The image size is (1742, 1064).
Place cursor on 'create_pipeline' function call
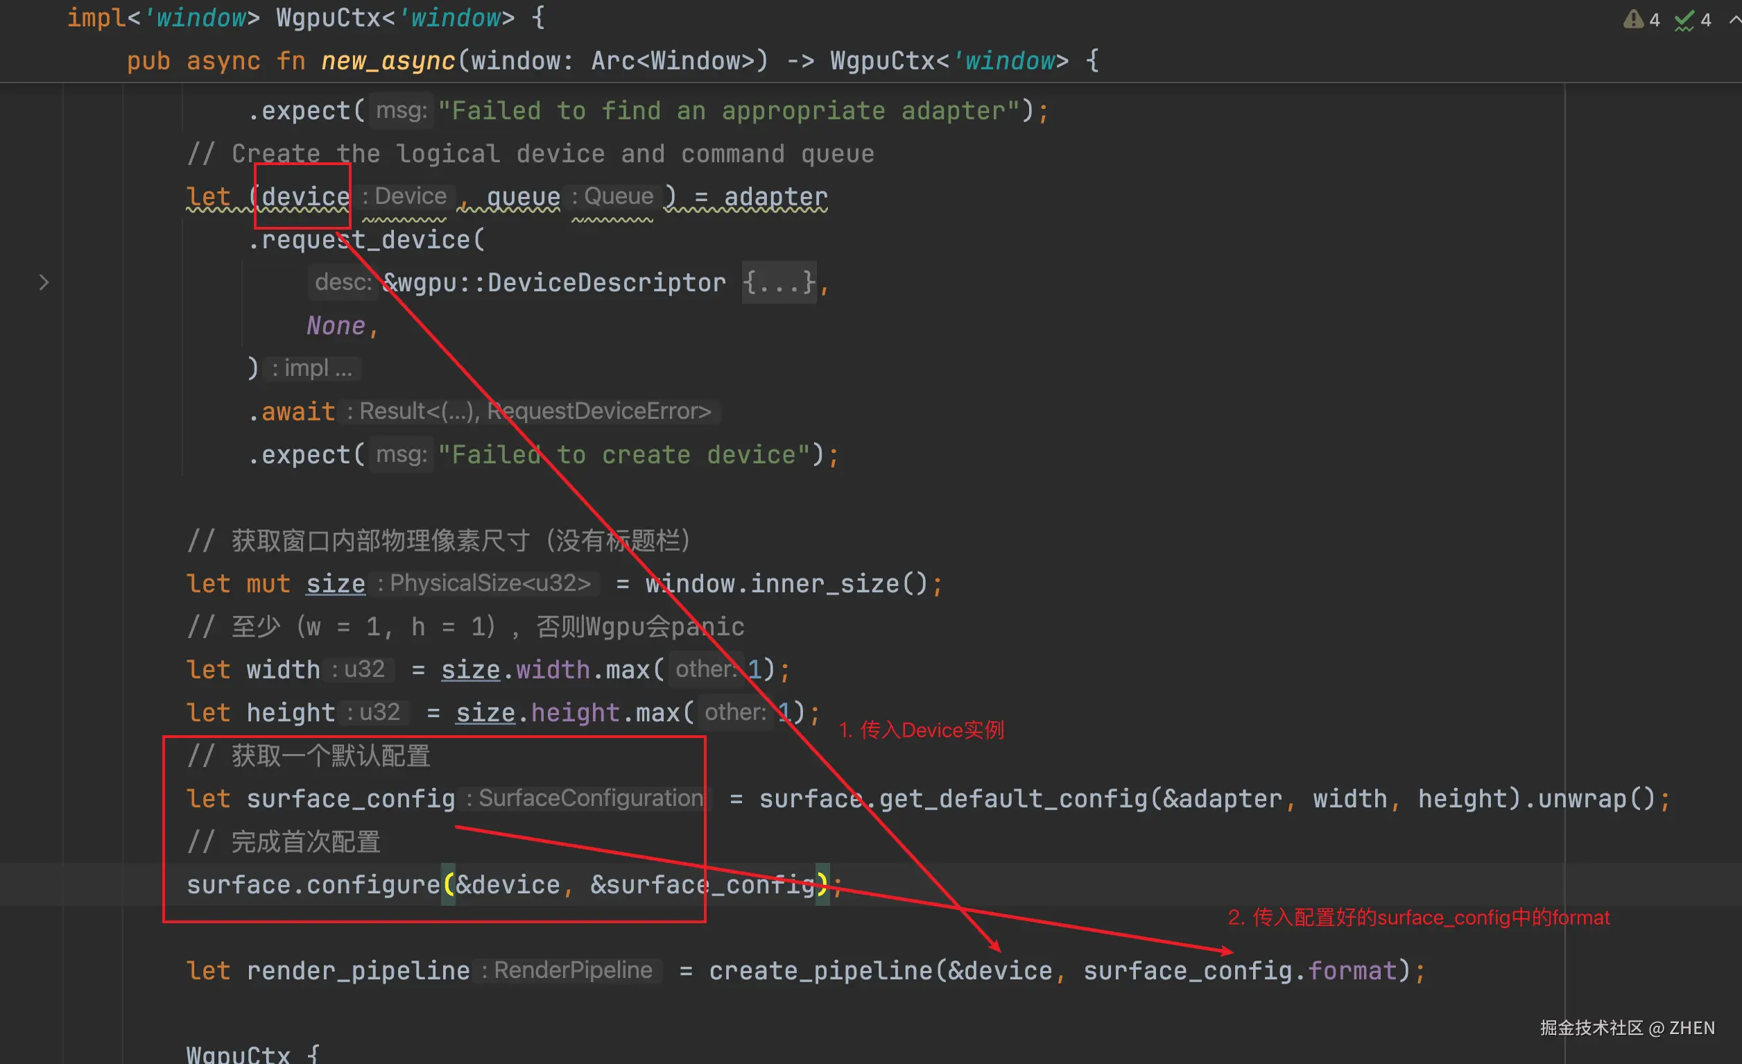tap(820, 971)
